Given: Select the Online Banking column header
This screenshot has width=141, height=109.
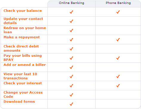Looking at the screenshot, I should coord(71,3).
